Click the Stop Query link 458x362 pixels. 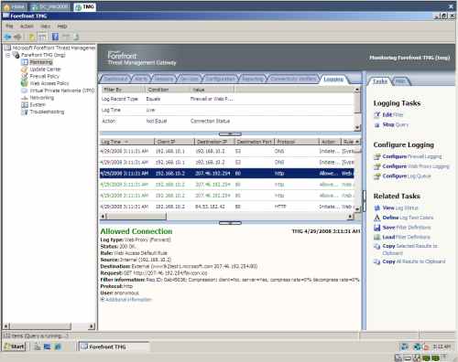(396, 124)
